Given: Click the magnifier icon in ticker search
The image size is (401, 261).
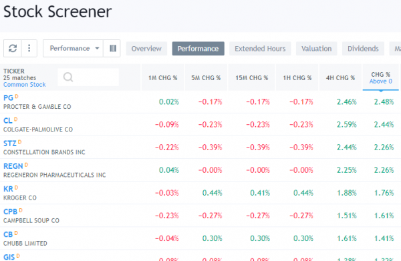Looking at the screenshot, I should 68,77.
